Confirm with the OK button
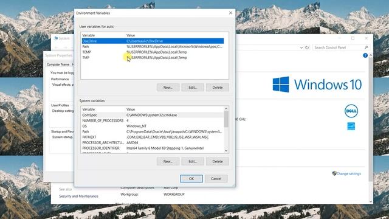 click(191, 178)
